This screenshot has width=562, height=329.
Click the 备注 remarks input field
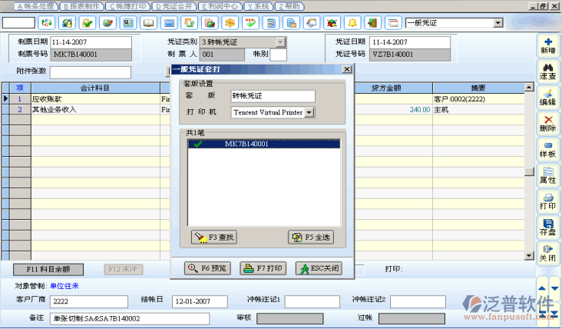coord(130,318)
